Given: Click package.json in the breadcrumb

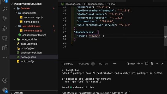Looking at the screenshot, I should pos(73,4).
